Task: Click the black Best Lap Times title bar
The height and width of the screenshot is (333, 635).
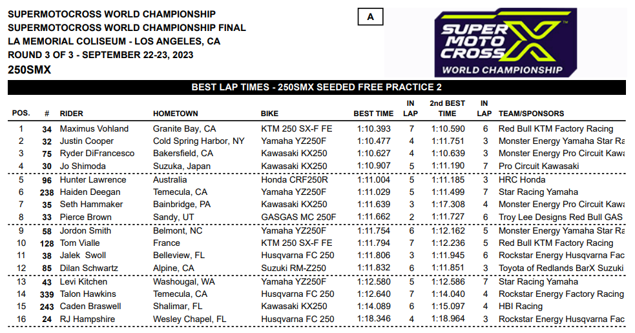Action: tap(317, 87)
